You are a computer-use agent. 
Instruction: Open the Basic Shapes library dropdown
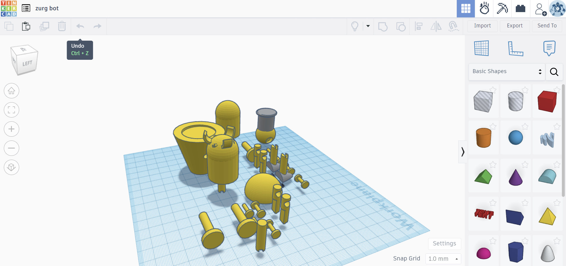507,72
